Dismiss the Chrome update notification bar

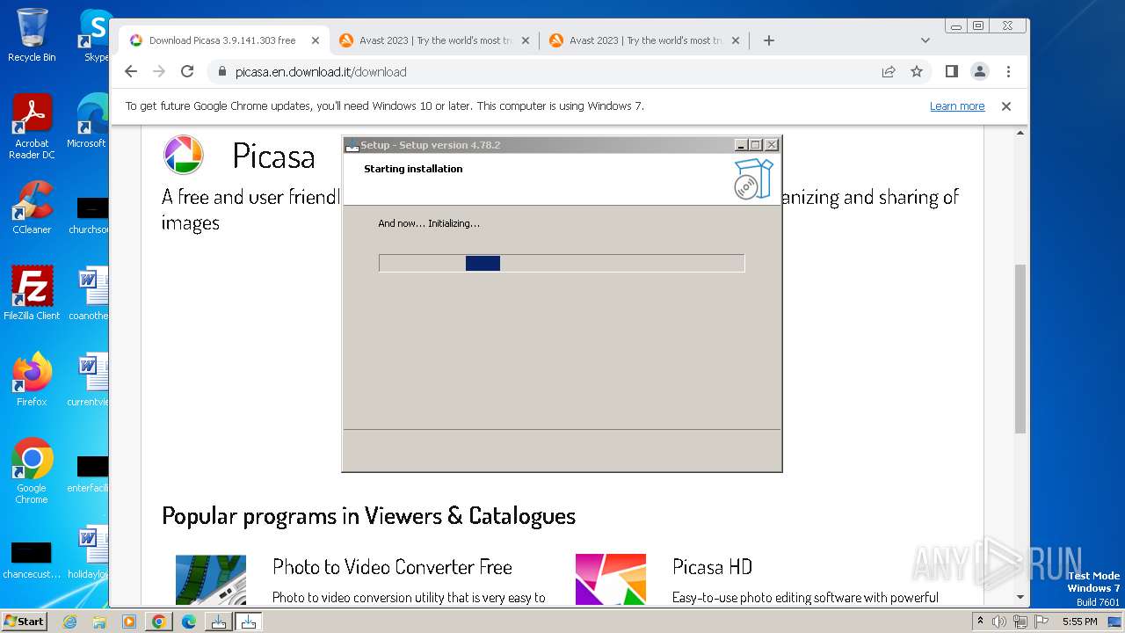point(1006,106)
